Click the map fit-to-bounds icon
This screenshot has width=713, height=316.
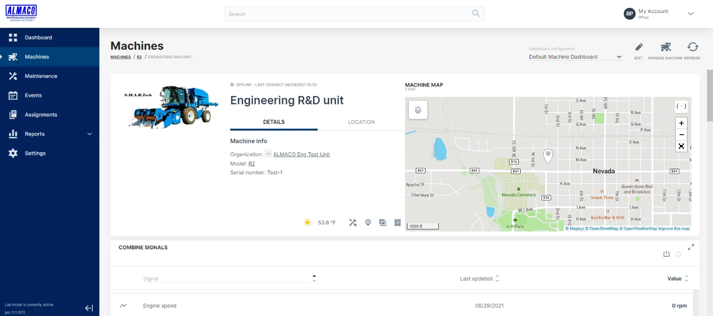(681, 146)
